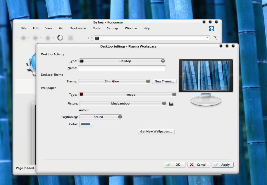Click the Up arrow in Konqueror toolbar

(x=48, y=38)
